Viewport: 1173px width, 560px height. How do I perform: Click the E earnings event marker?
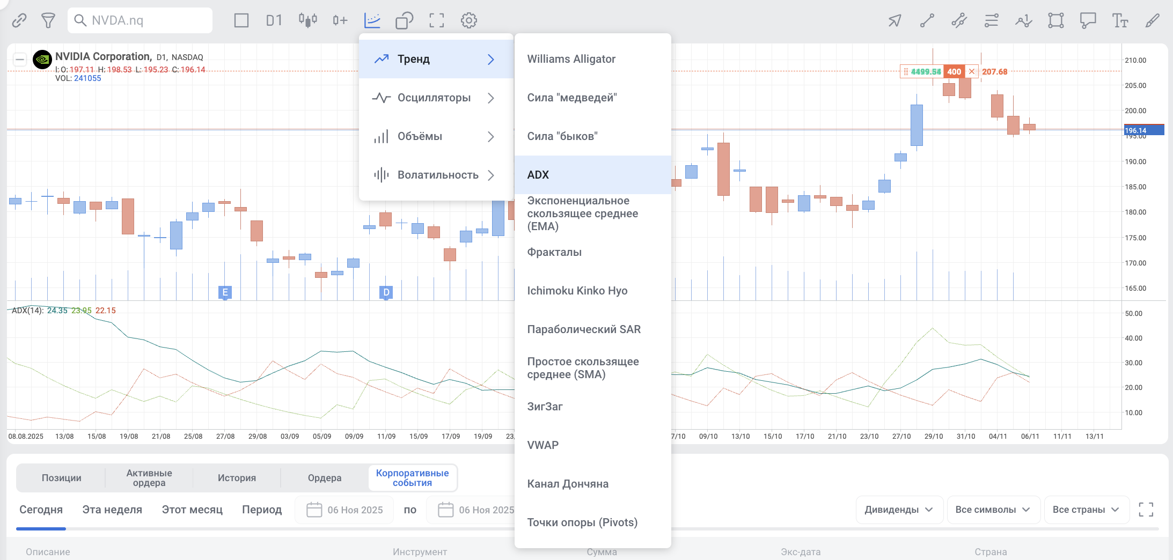[x=225, y=292]
